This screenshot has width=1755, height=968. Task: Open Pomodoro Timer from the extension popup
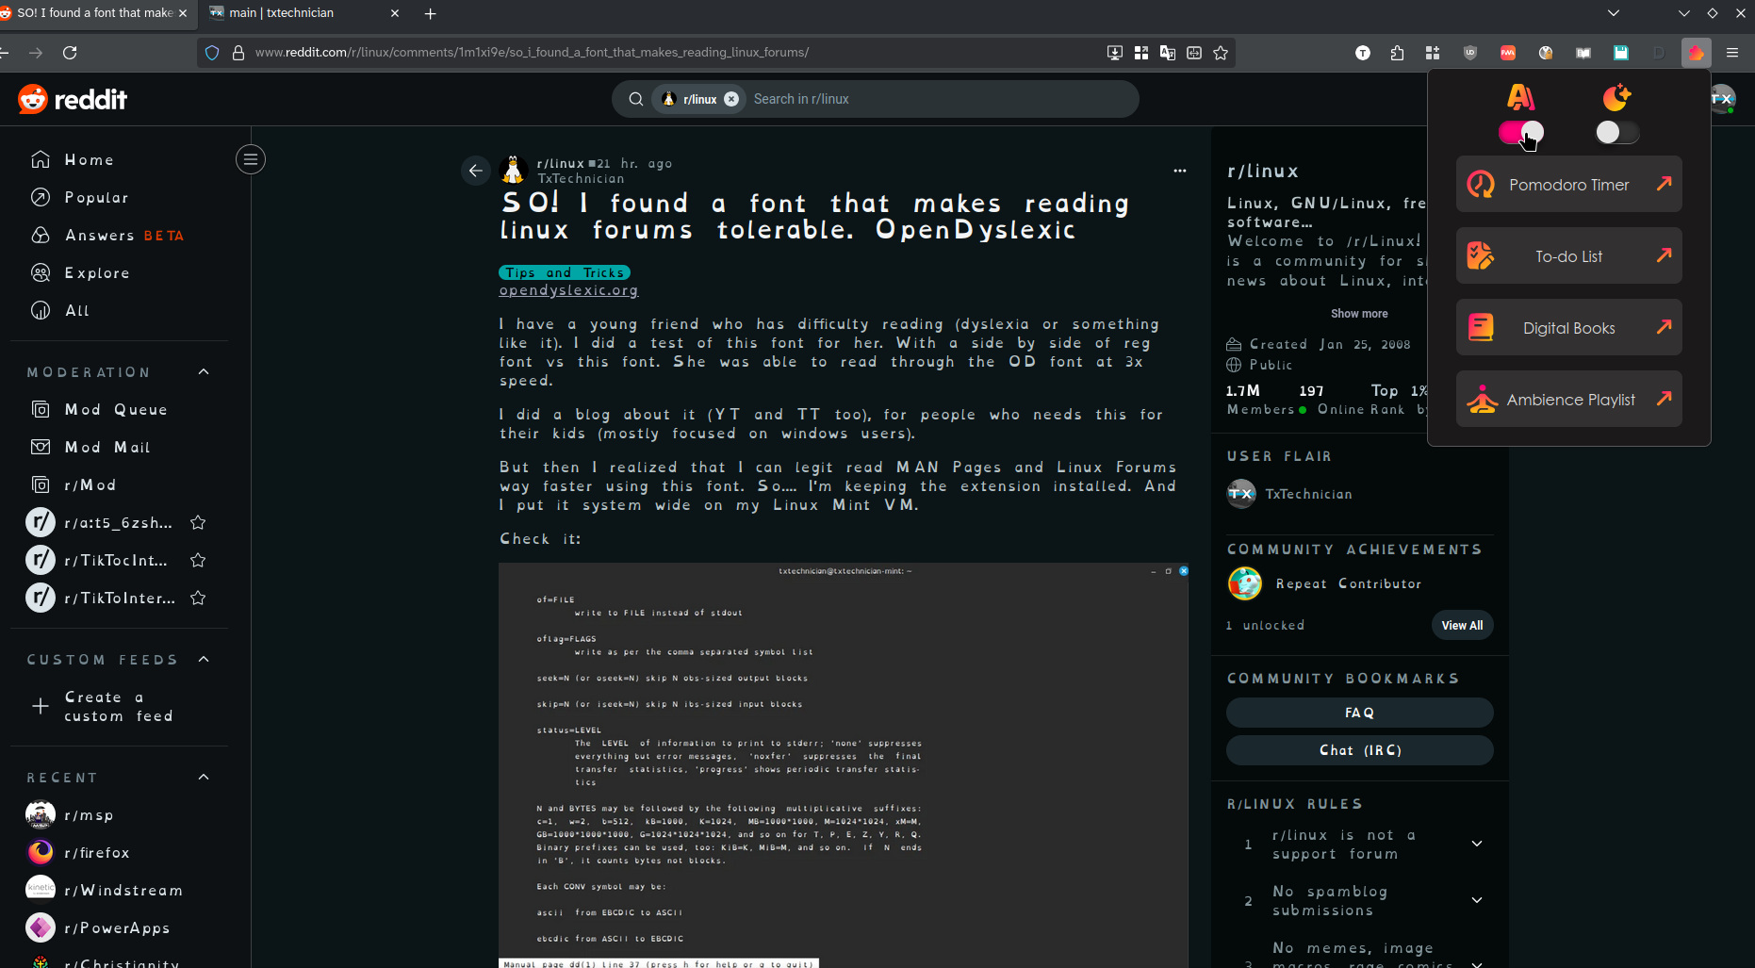click(x=1568, y=184)
